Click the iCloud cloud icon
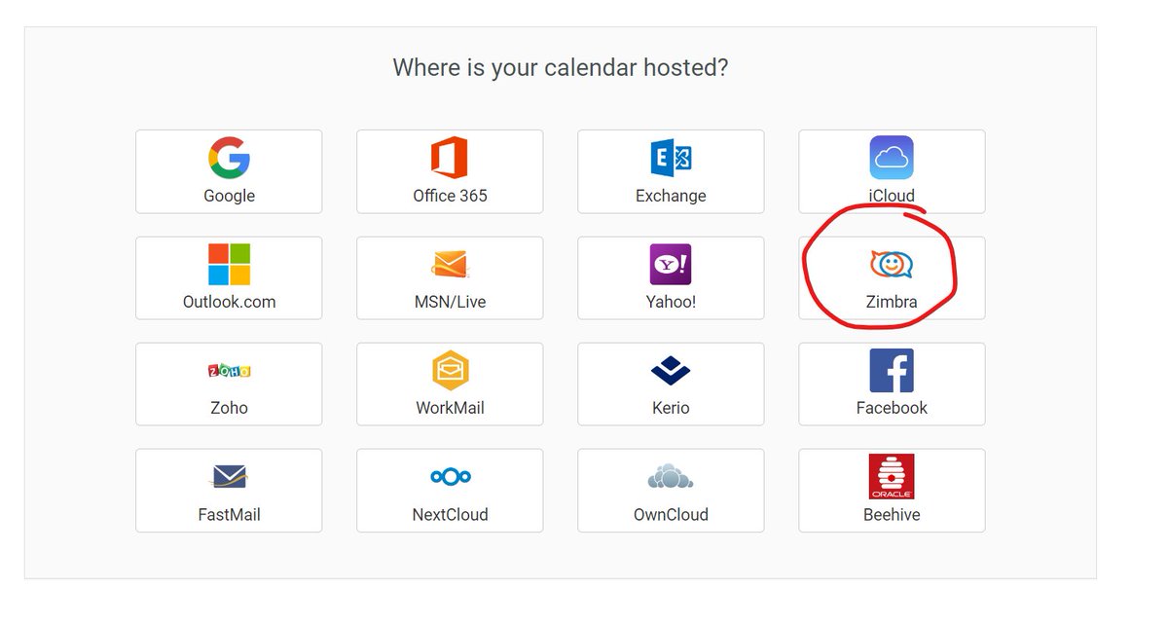The width and height of the screenshot is (1168, 625). coord(892,158)
